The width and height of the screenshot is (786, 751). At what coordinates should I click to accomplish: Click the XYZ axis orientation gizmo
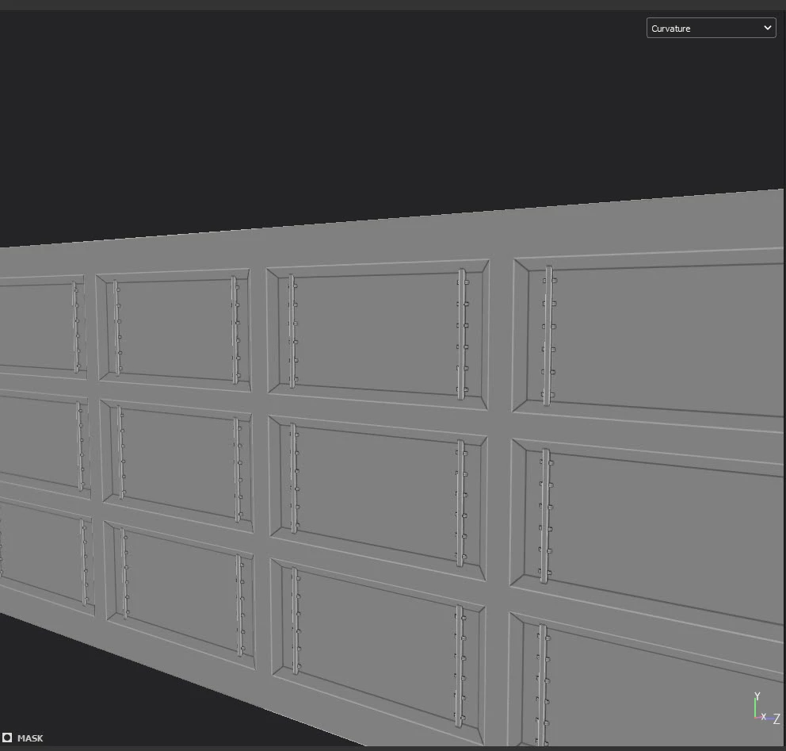pyautogui.click(x=766, y=708)
